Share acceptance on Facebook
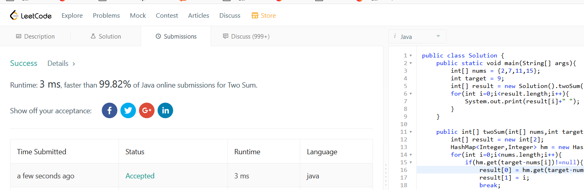Viewport: 584px width, 190px height. click(109, 110)
